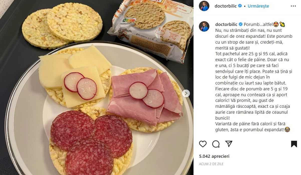Viewport: 301px width, 175px height.
Task: Like the post with the heart icon
Action: click(x=203, y=144)
